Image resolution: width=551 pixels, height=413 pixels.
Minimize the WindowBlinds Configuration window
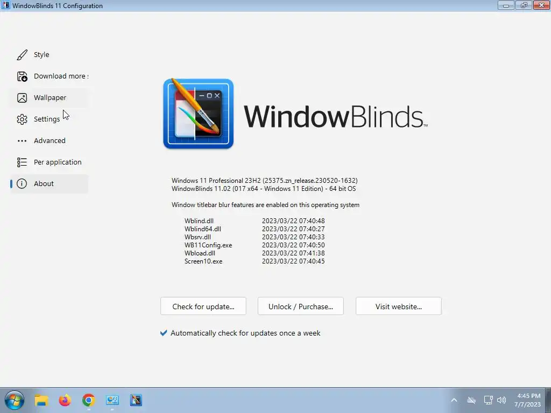pos(506,5)
